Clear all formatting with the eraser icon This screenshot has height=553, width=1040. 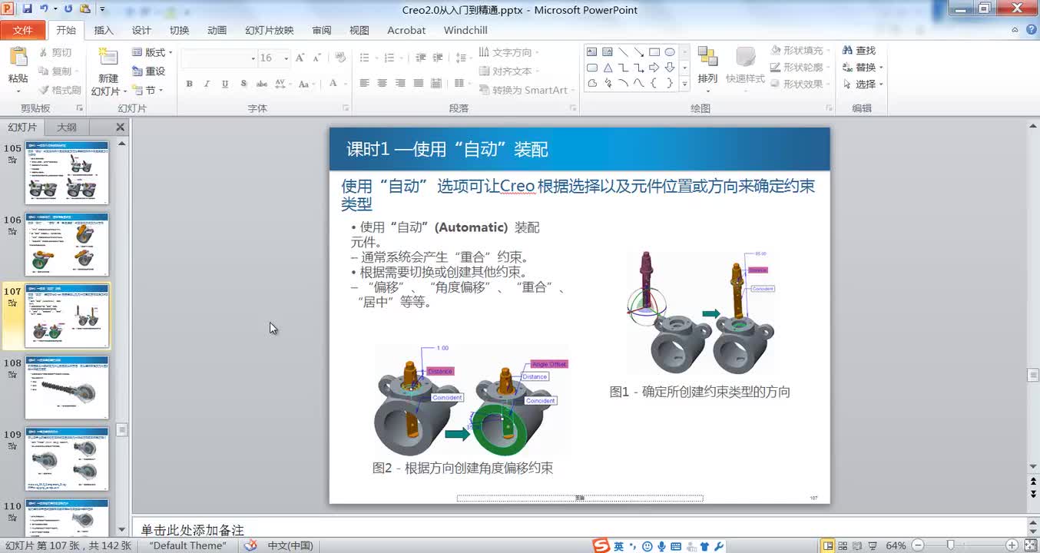[x=340, y=58]
